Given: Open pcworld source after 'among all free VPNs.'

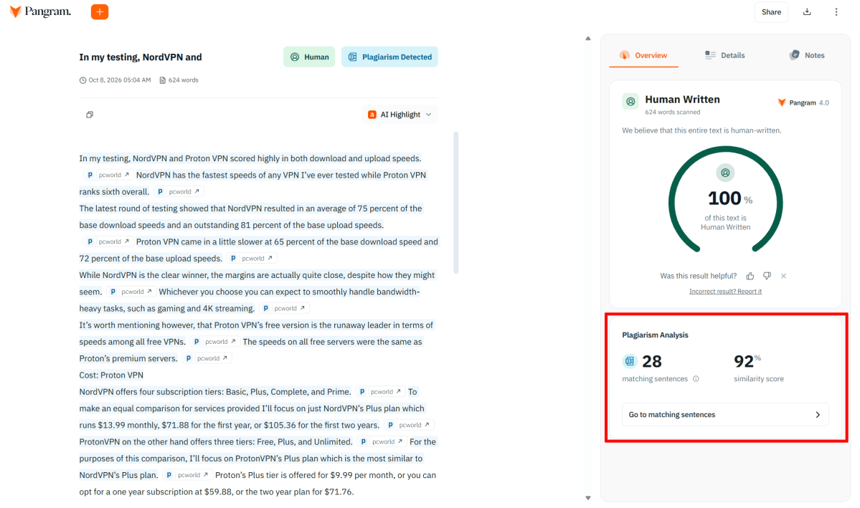Looking at the screenshot, I should 215,342.
